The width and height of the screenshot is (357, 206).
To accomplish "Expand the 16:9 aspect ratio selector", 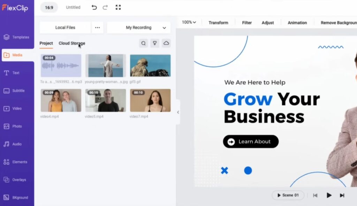I will coord(49,7).
